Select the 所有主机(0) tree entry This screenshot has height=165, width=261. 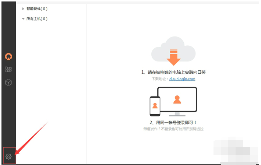click(x=37, y=19)
